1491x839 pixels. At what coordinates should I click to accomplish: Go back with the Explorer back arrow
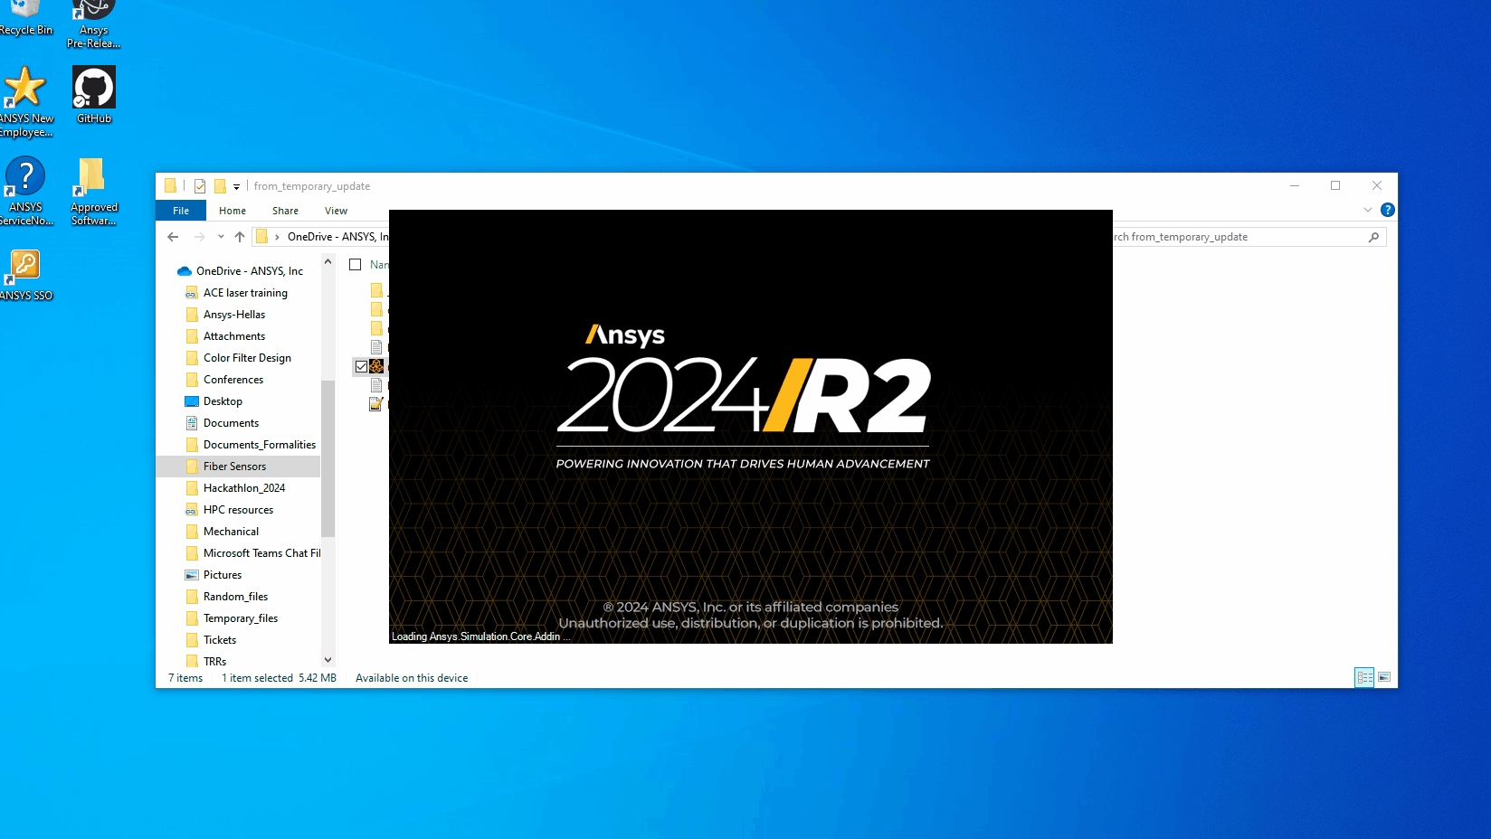[x=173, y=237]
